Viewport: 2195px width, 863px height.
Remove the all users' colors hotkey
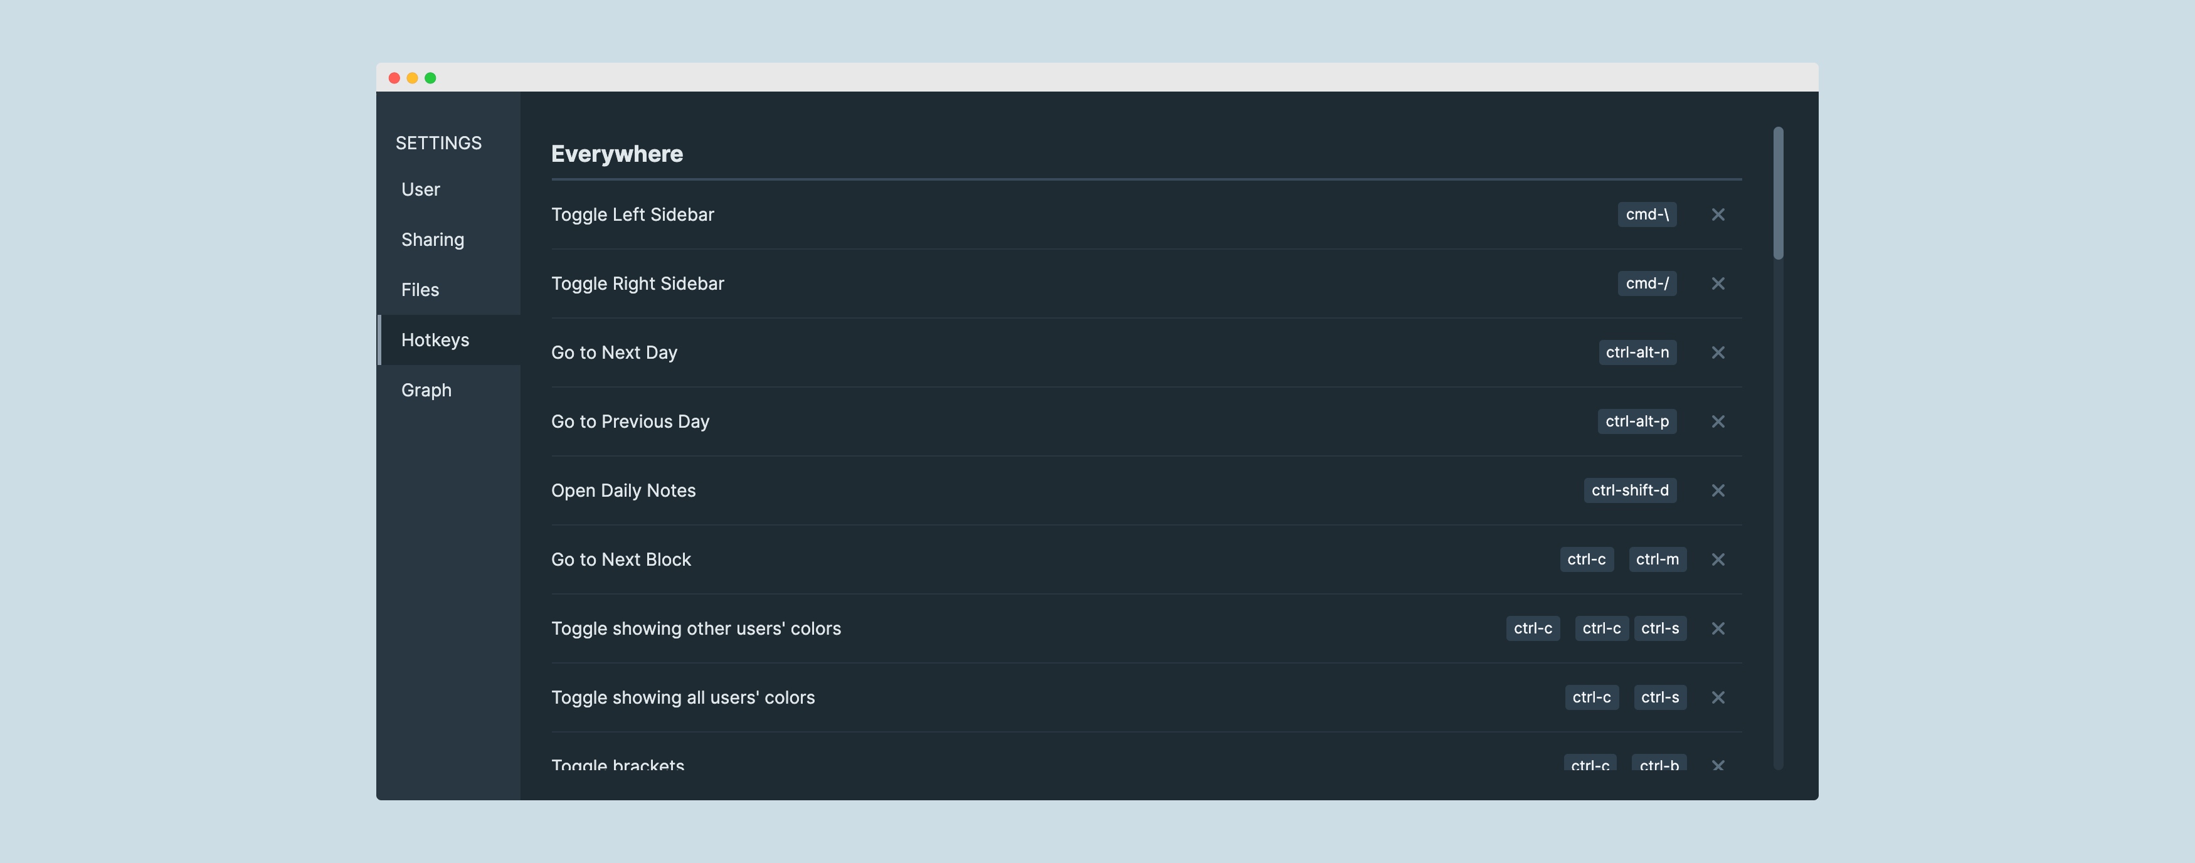pyautogui.click(x=1718, y=697)
